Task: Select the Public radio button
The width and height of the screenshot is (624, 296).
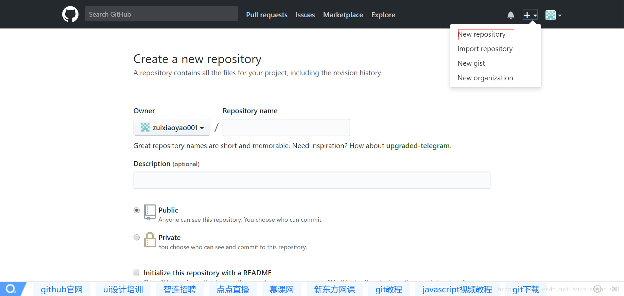Action: [137, 210]
